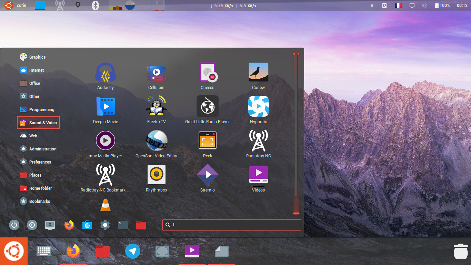Click the blue pie disk usage applet

click(130, 5)
